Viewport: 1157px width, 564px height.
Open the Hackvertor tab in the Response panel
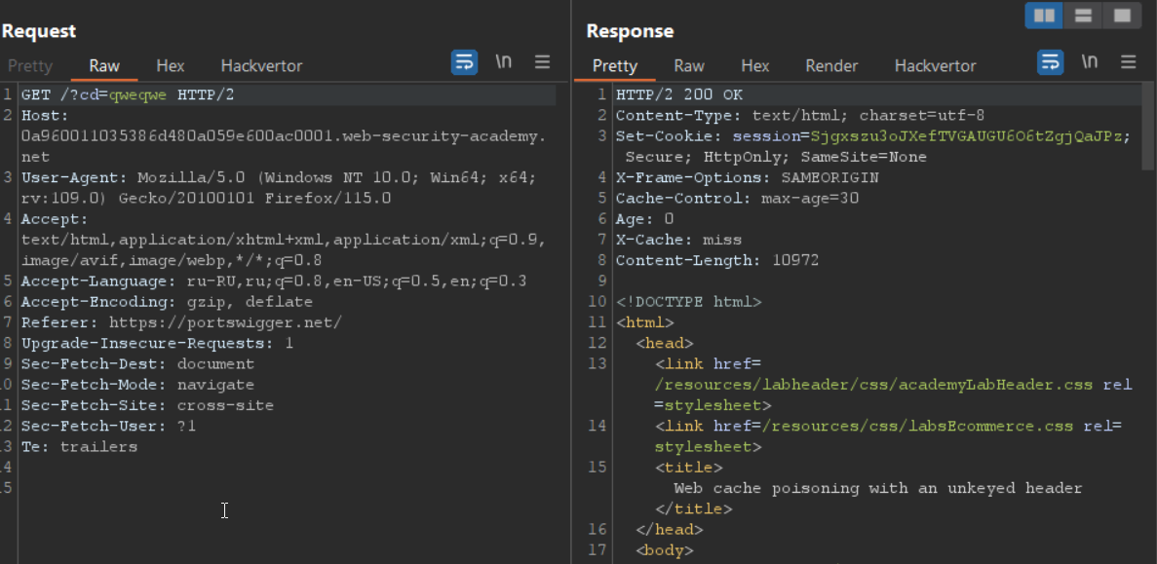click(935, 66)
